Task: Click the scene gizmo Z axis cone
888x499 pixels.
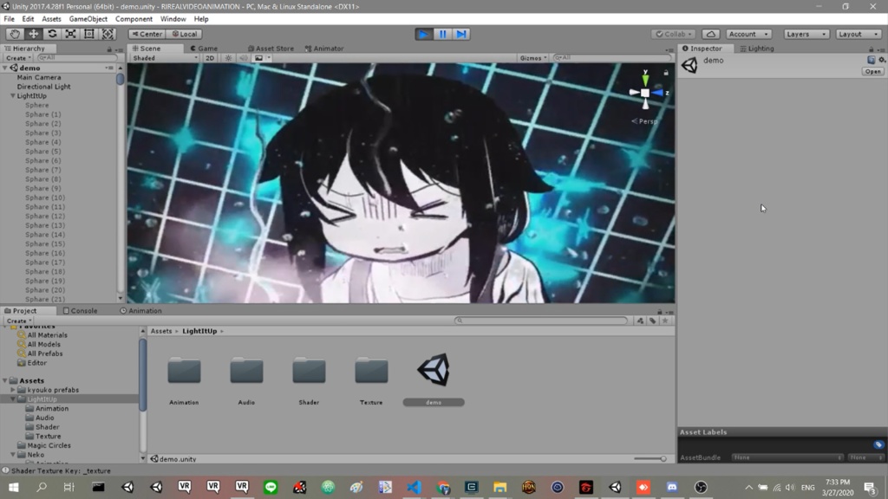Action: tap(659, 93)
